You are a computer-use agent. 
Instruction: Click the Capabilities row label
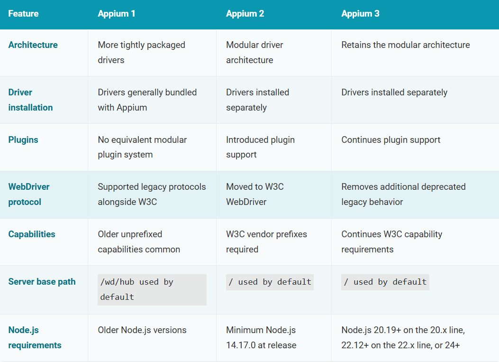(31, 234)
